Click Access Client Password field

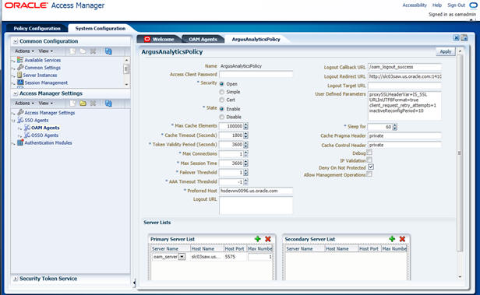(256, 74)
